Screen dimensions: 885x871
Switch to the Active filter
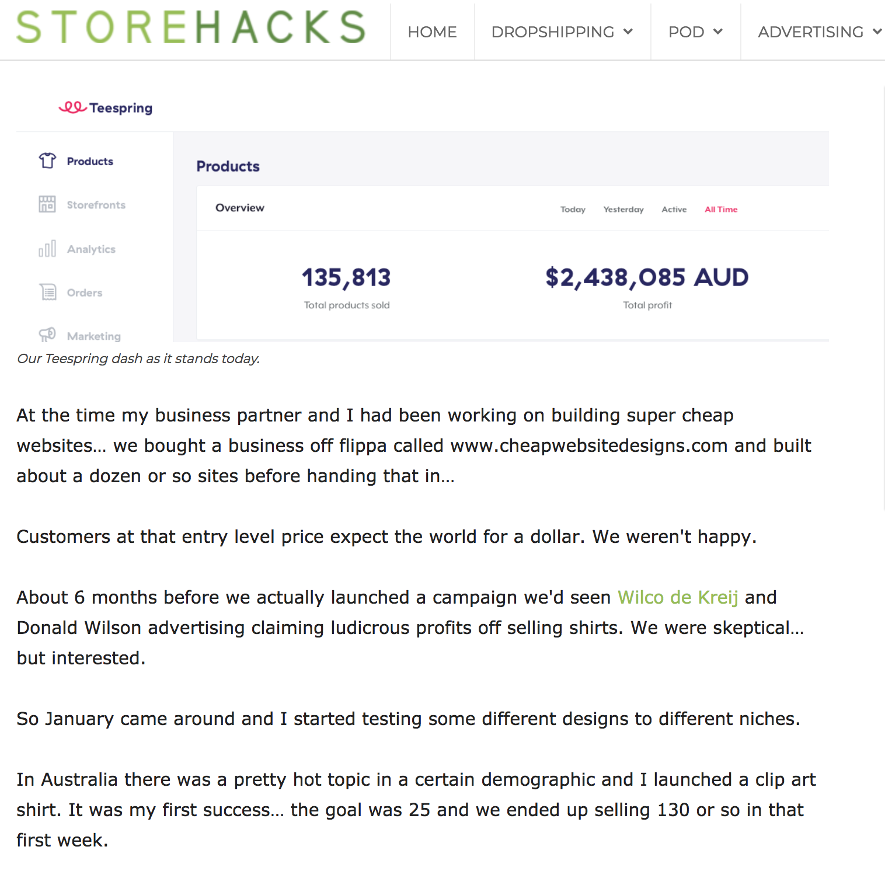point(674,210)
